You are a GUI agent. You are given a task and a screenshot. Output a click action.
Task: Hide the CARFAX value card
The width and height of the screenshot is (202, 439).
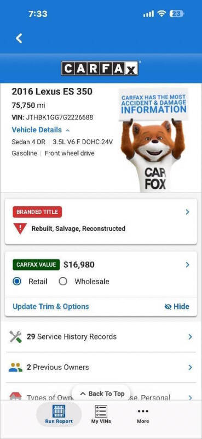click(x=177, y=307)
